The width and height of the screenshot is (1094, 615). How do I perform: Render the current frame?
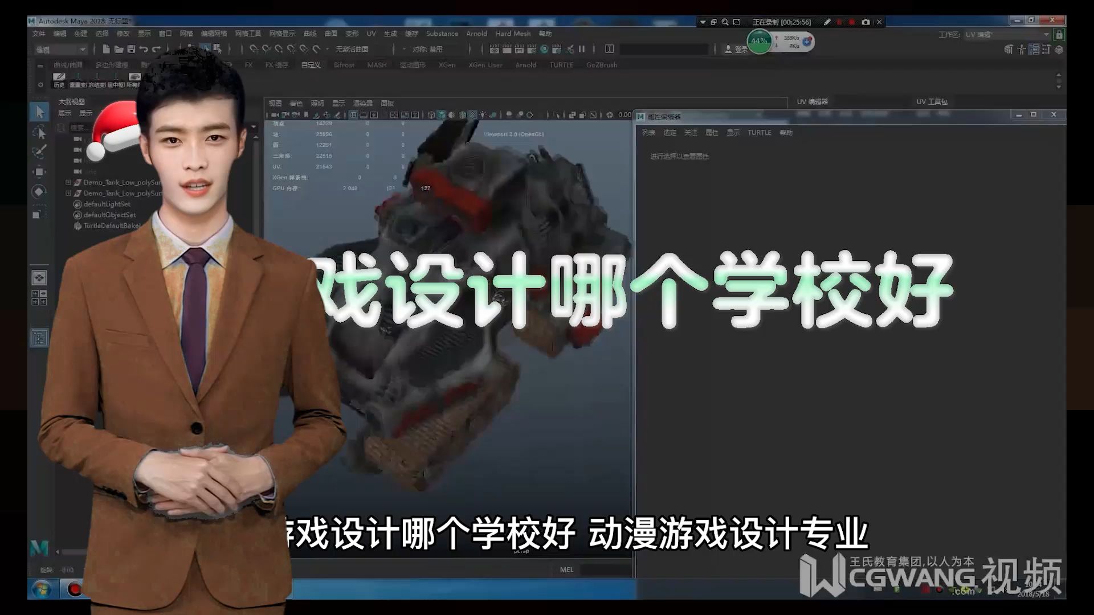(507, 49)
